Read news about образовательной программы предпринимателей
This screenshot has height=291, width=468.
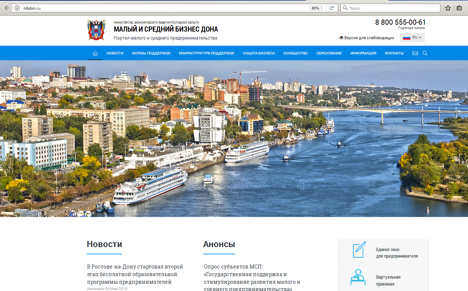click(135, 274)
